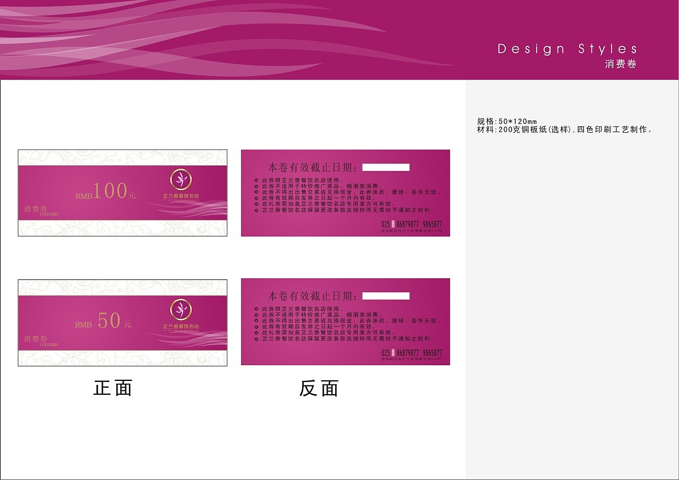Image resolution: width=679 pixels, height=480 pixels.
Task: Open the 100 yuan voucher front design
Action: coord(123,192)
